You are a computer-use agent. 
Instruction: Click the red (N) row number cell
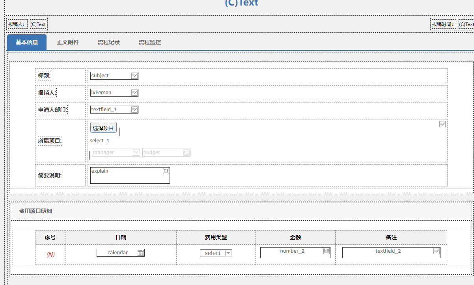tap(50, 255)
